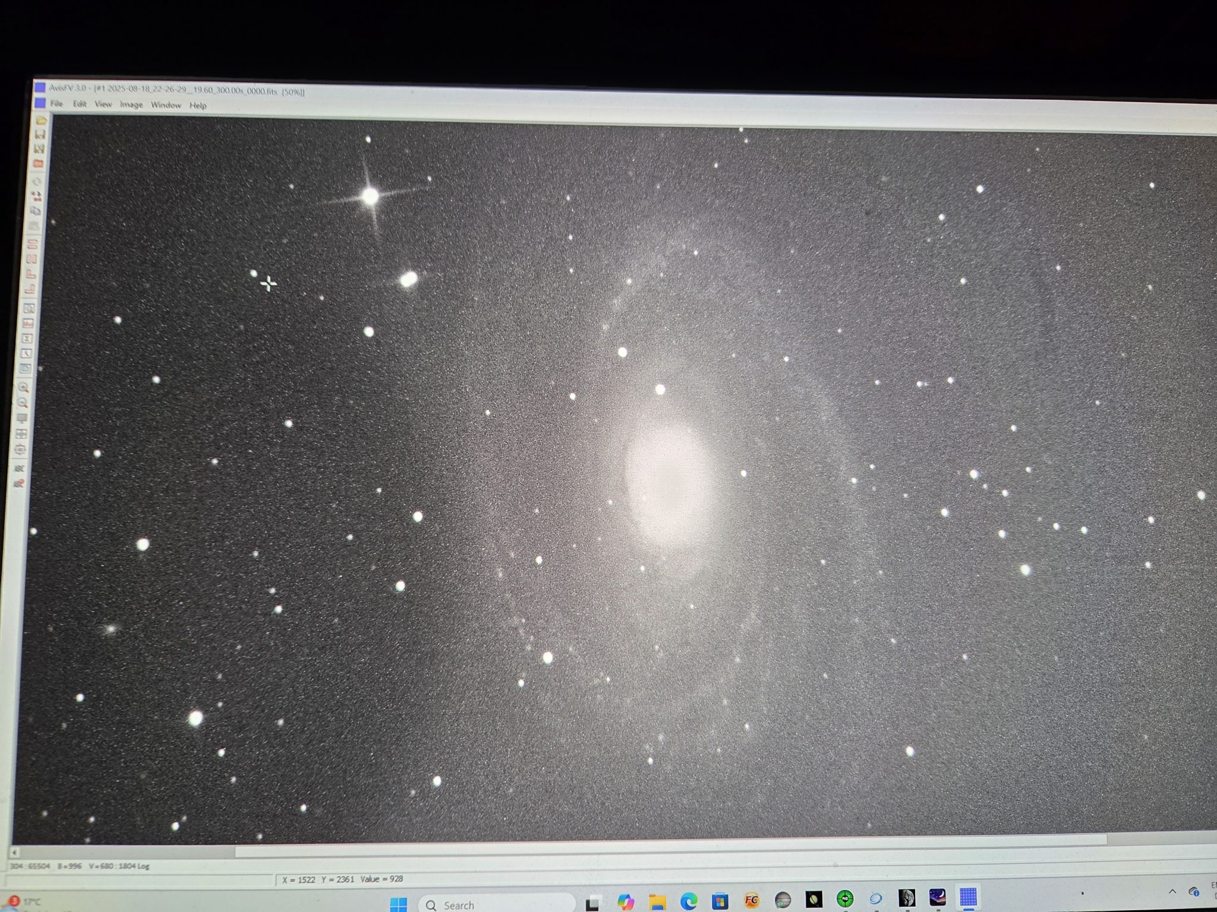Click the zoom in magnifier icon

[x=23, y=388]
